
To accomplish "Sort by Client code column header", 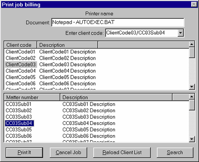I will (20, 45).
